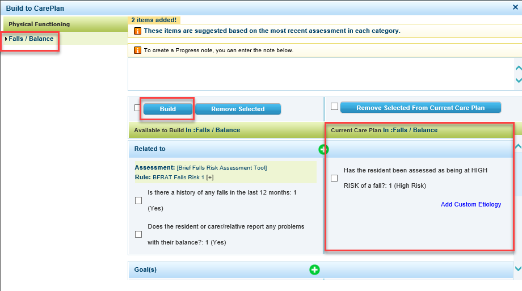Tick the select-all checkbox beside Build button
The height and width of the screenshot is (291, 522).
click(x=137, y=108)
